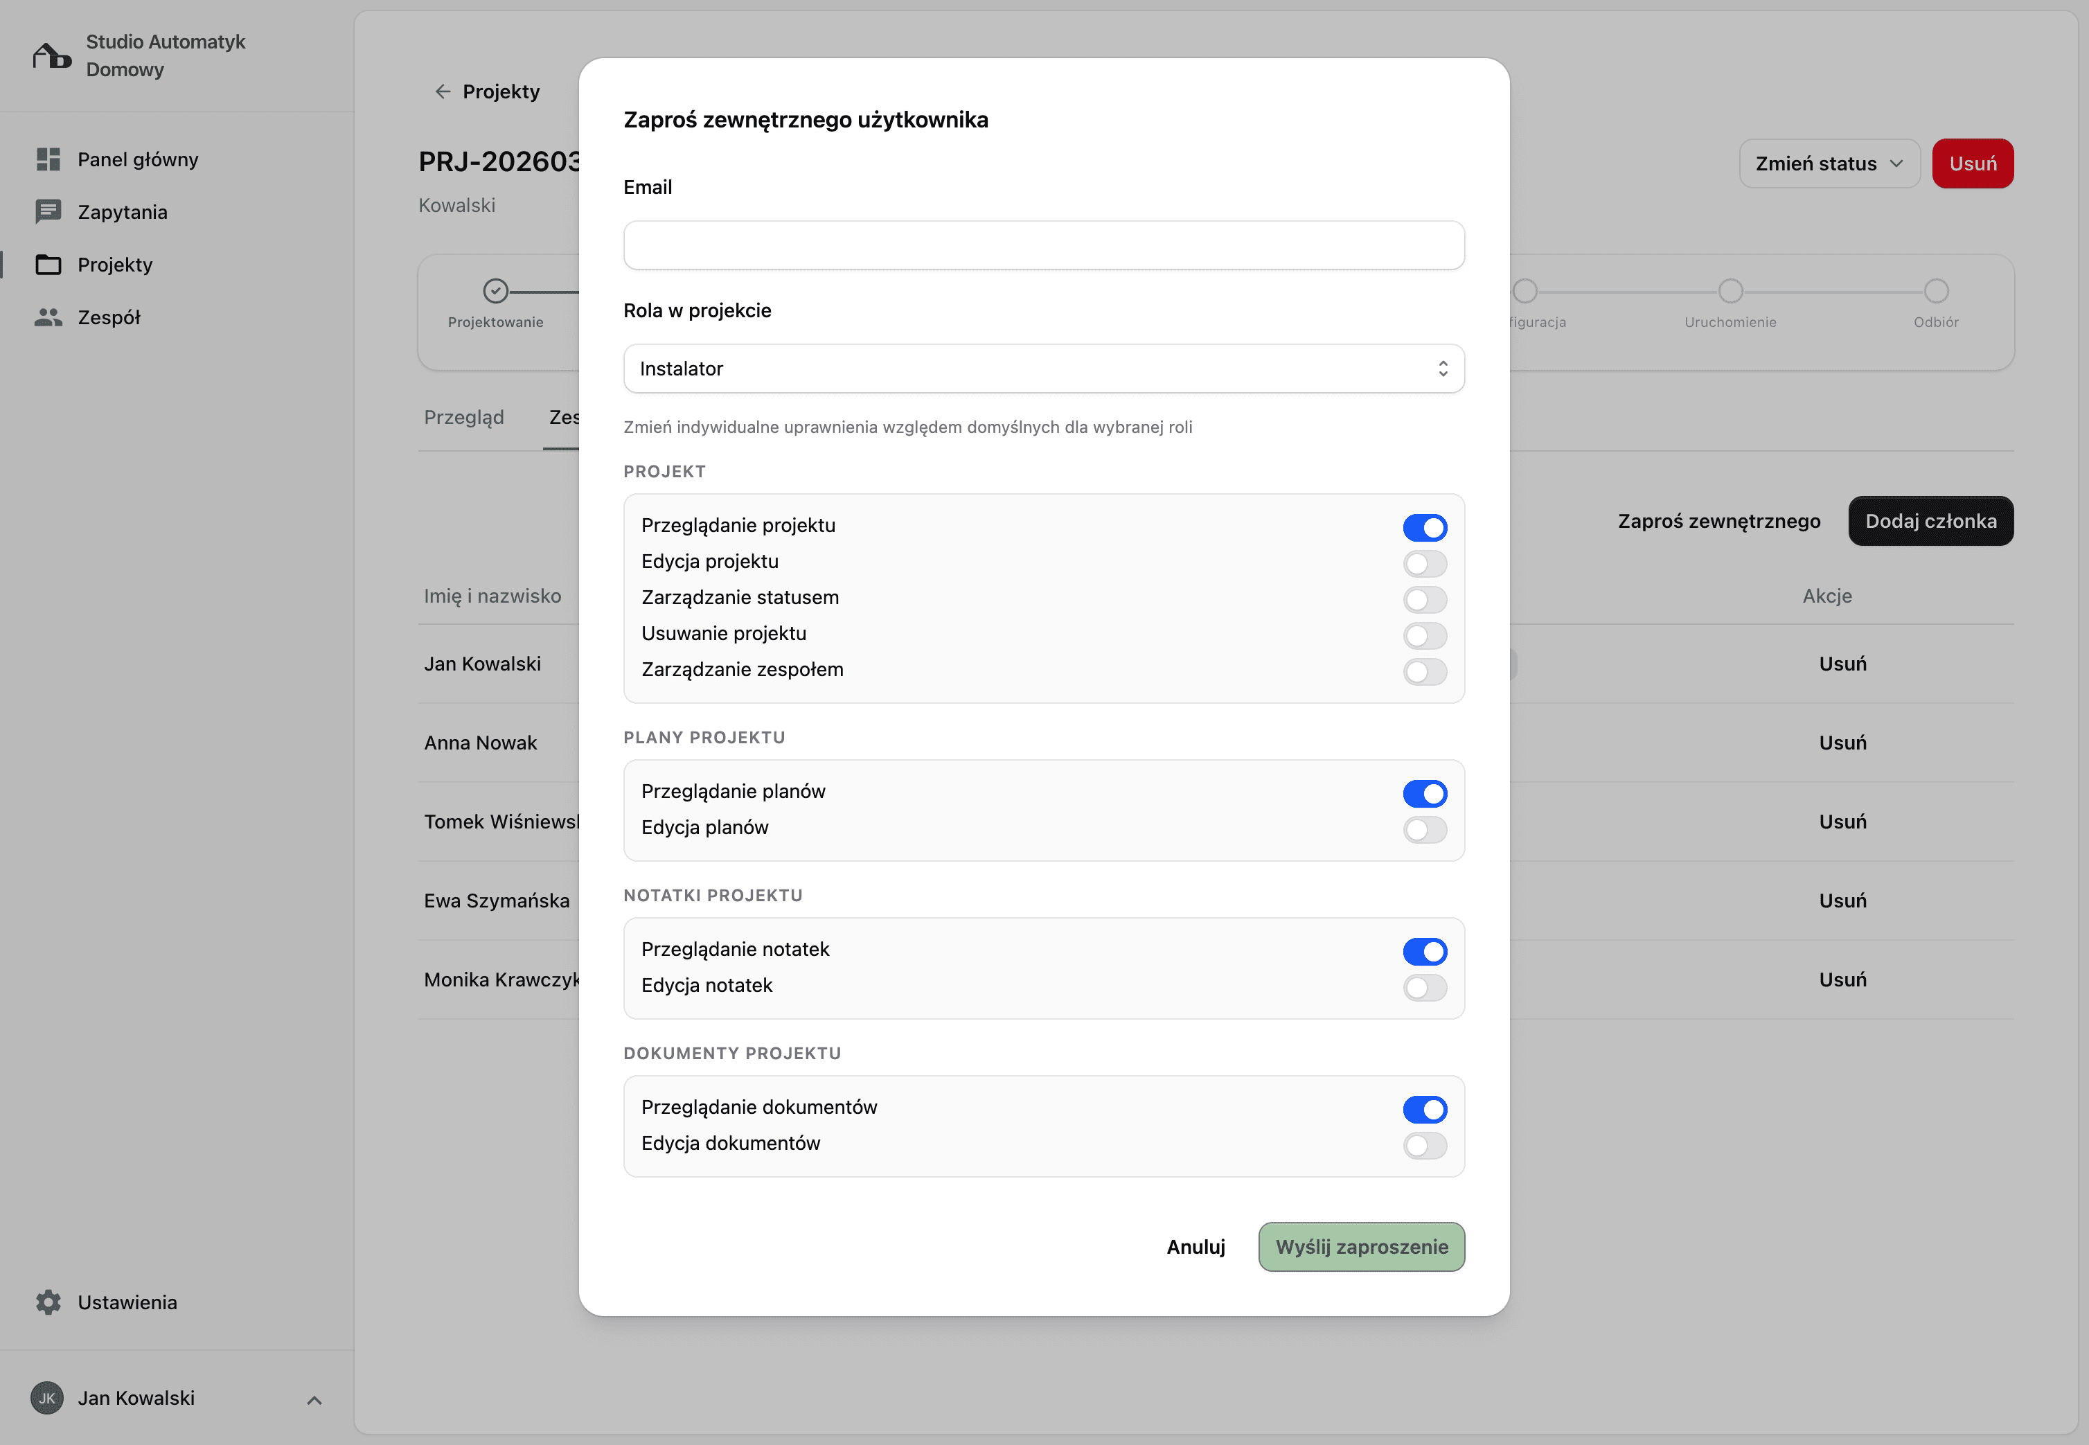Image resolution: width=2089 pixels, height=1445 pixels.
Task: Click the JK avatar at bottom left
Action: [x=46, y=1397]
